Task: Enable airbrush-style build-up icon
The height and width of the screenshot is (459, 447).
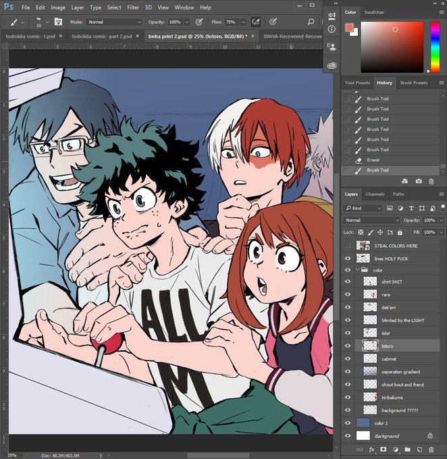Action: pyautogui.click(x=256, y=22)
